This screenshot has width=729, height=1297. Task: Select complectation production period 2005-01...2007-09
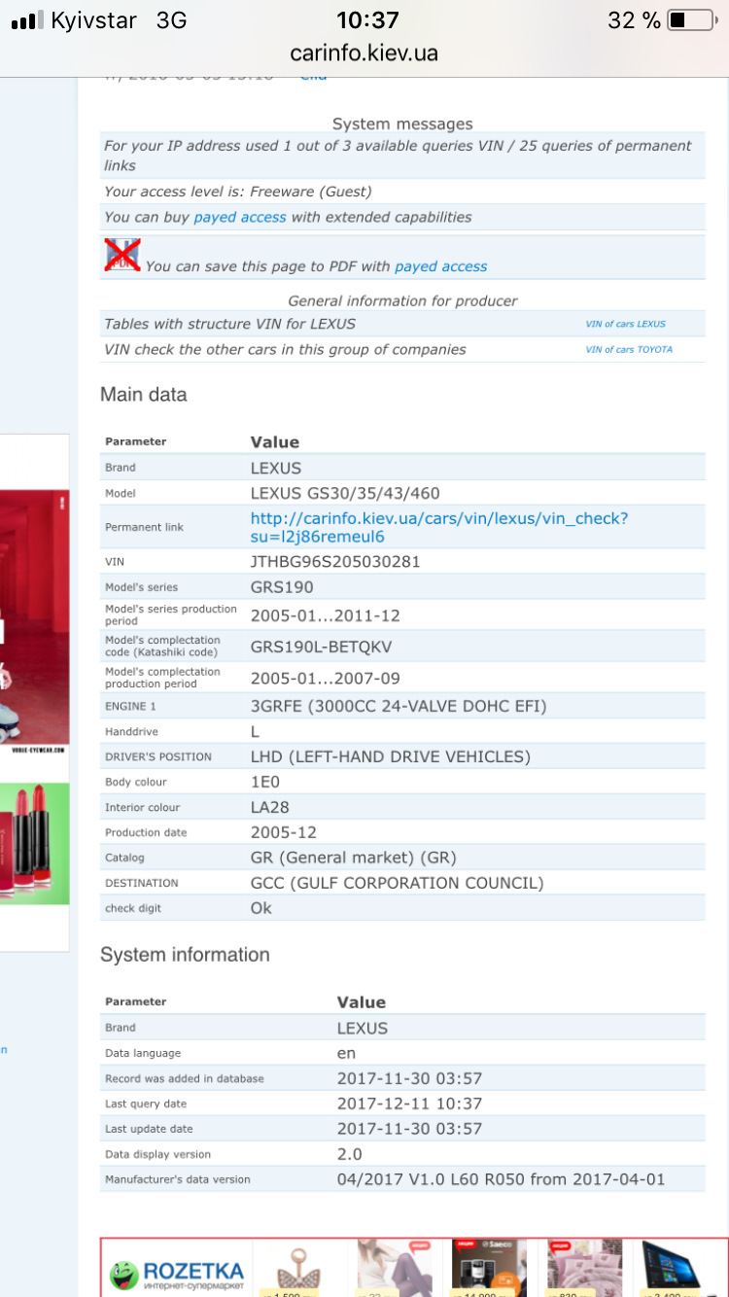tap(326, 678)
